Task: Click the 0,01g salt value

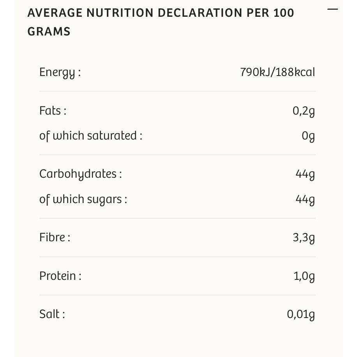Action: pos(300,314)
